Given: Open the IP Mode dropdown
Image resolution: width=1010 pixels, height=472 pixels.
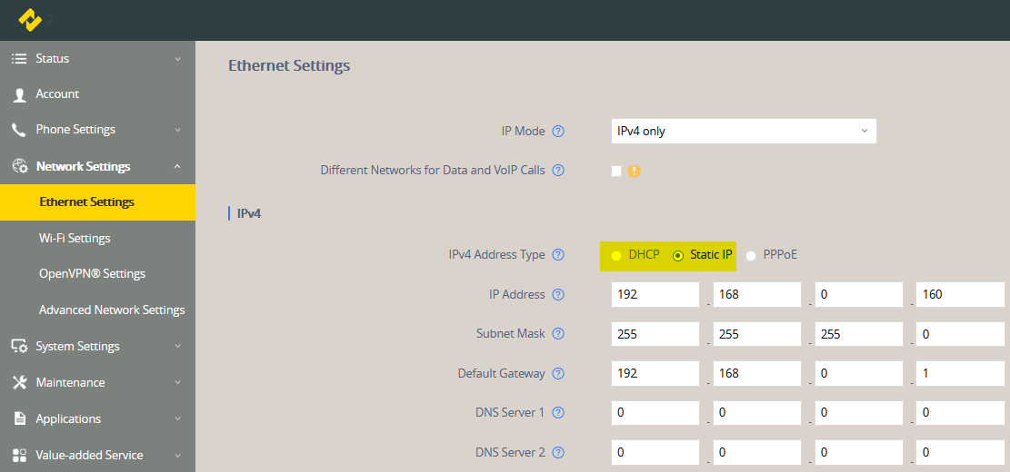Looking at the screenshot, I should click(743, 131).
